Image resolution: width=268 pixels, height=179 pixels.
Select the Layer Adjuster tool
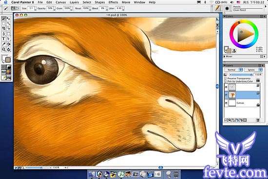pos(8,19)
